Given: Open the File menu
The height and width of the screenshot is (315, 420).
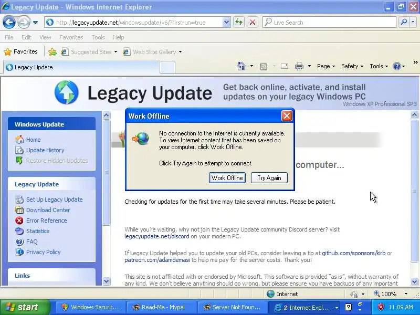Looking at the screenshot, I should pos(9,37).
